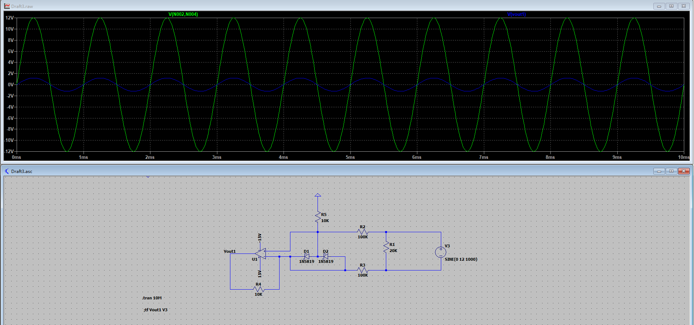Click the Vout1 net label
The height and width of the screenshot is (325, 694).
[230, 251]
